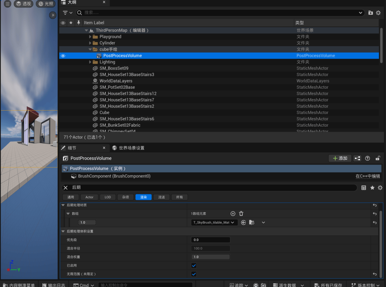Collapse the post process materials (后期处理材质) section
This screenshot has width=386, height=287.
(63, 205)
